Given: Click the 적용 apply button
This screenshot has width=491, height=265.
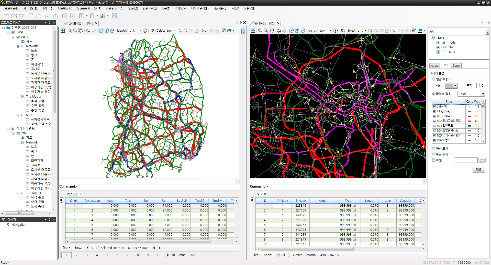Looking at the screenshot, I should tap(478, 170).
